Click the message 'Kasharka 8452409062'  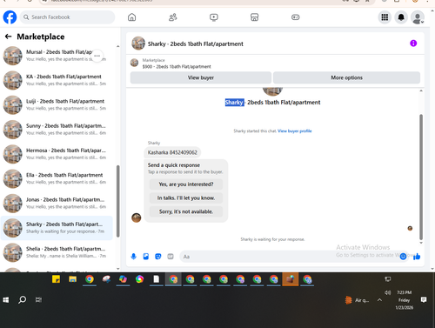click(172, 152)
